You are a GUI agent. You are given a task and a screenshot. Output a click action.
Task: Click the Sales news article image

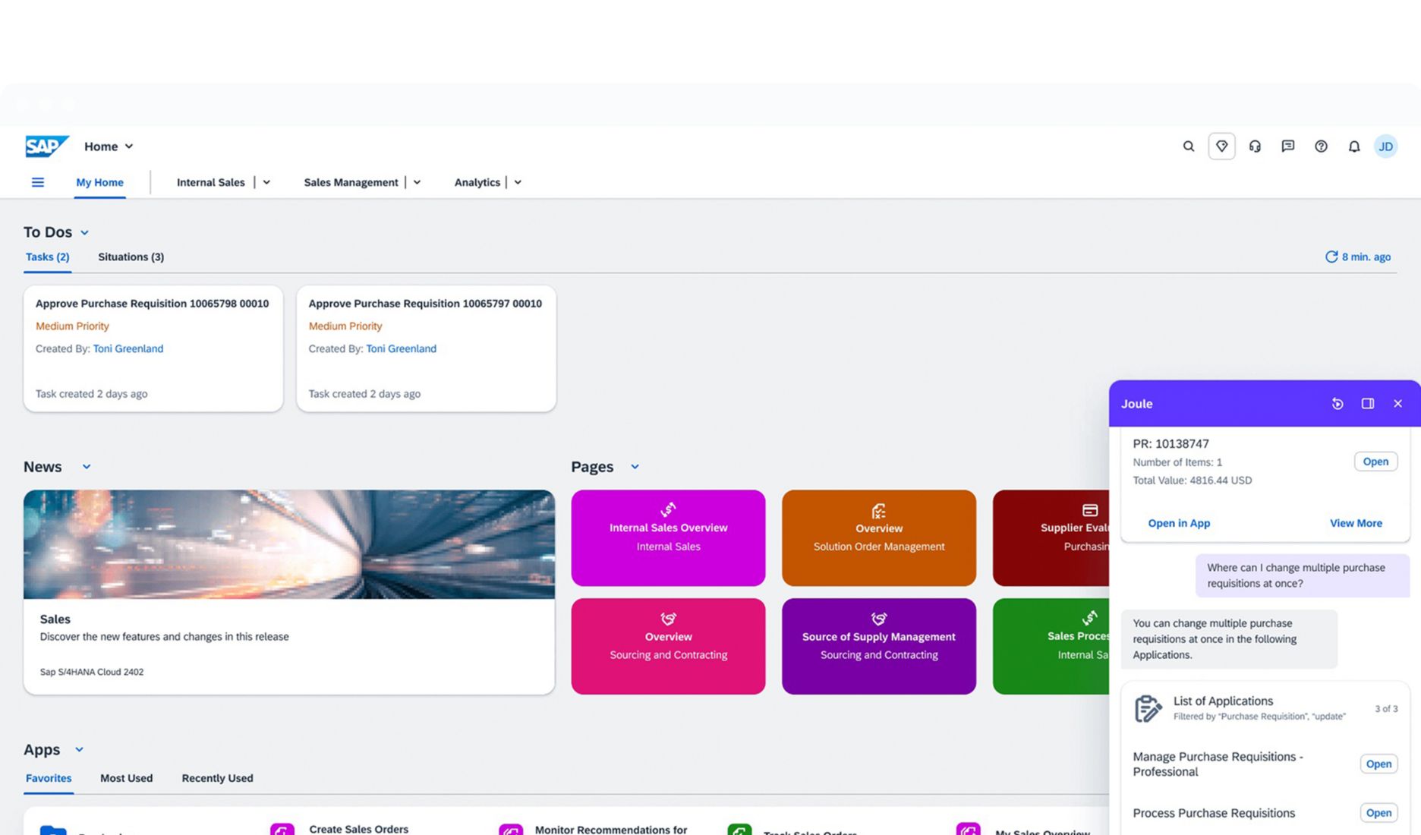tap(288, 544)
